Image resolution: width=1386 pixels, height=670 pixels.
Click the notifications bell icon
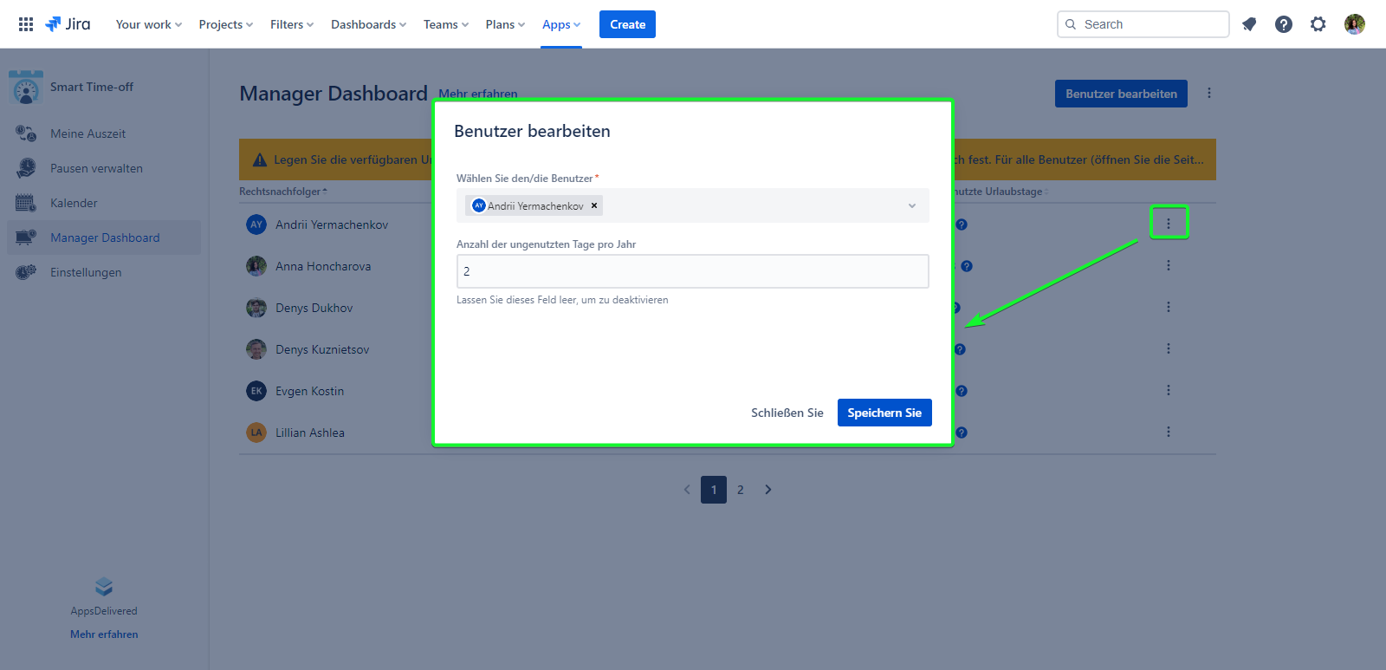pyautogui.click(x=1249, y=24)
